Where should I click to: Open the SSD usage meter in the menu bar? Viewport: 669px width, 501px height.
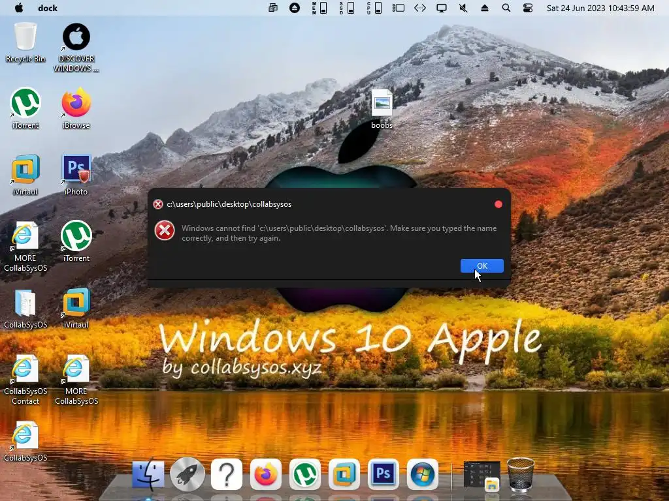point(347,8)
